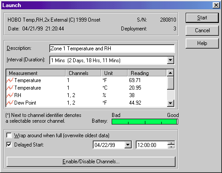Select the Dew Point measurement row label
222x173 pixels.
coord(25,103)
